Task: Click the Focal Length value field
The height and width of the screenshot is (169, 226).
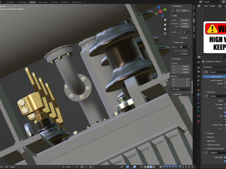Action: pos(185,20)
